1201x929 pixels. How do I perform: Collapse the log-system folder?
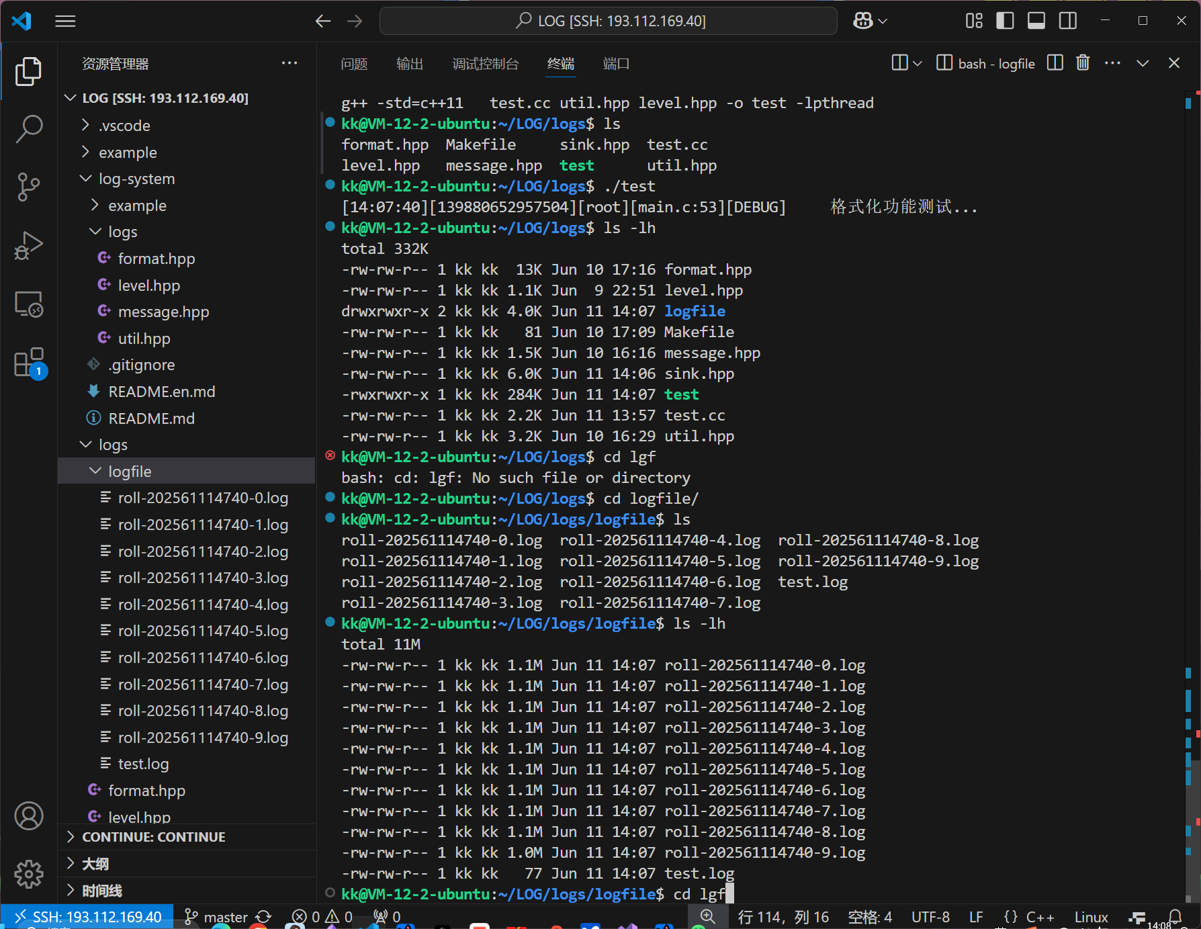pyautogui.click(x=187, y=179)
